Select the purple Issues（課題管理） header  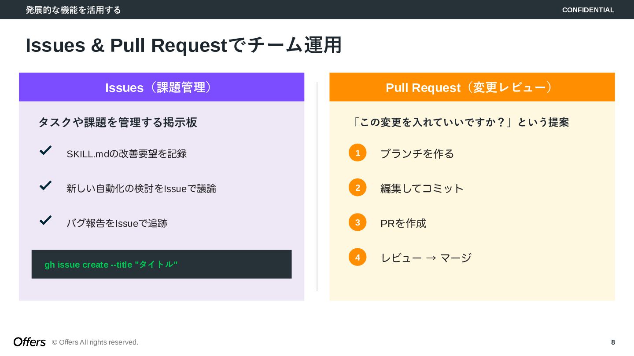point(162,87)
